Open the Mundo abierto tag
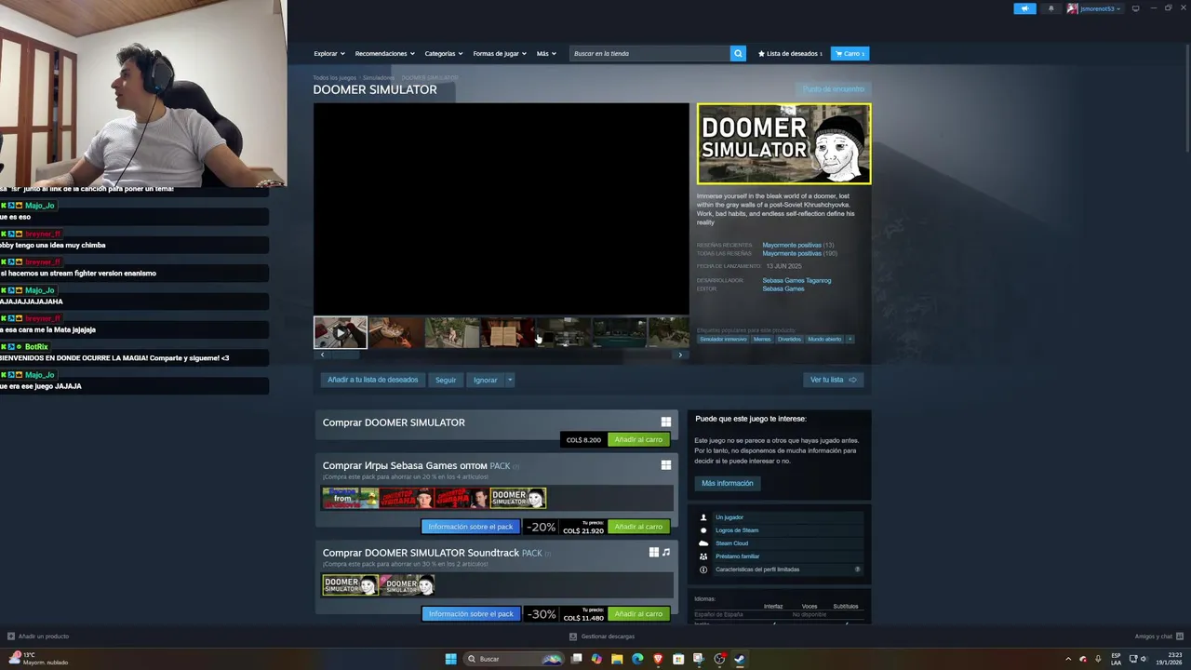 (x=824, y=339)
